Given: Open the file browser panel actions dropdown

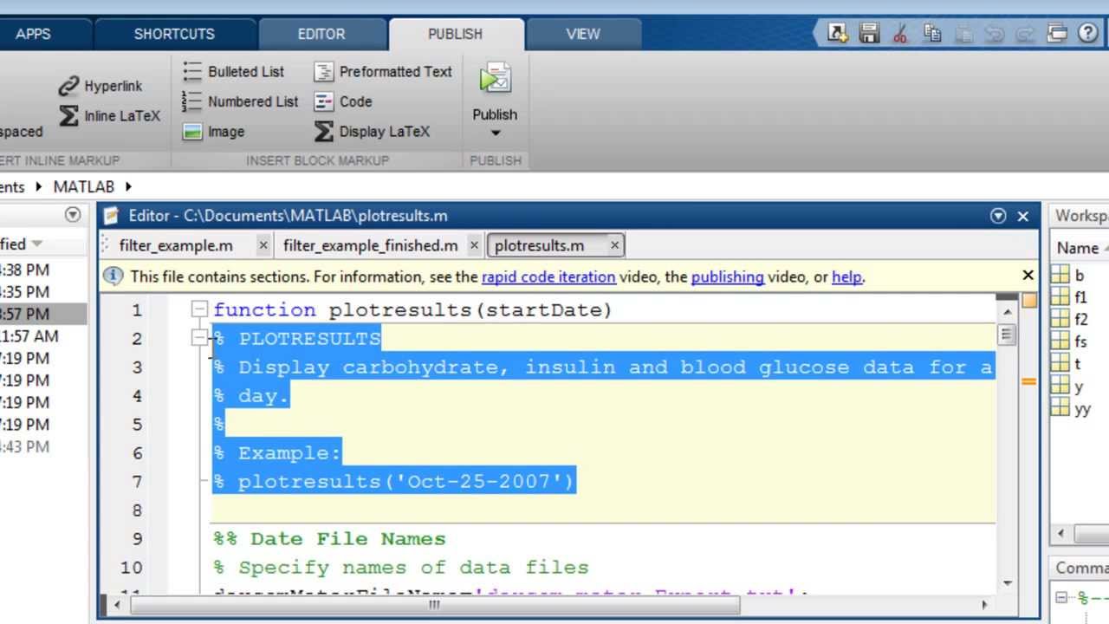Looking at the screenshot, I should tap(73, 215).
